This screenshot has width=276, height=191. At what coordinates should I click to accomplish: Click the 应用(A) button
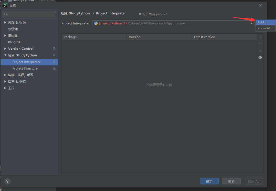tap(253, 181)
